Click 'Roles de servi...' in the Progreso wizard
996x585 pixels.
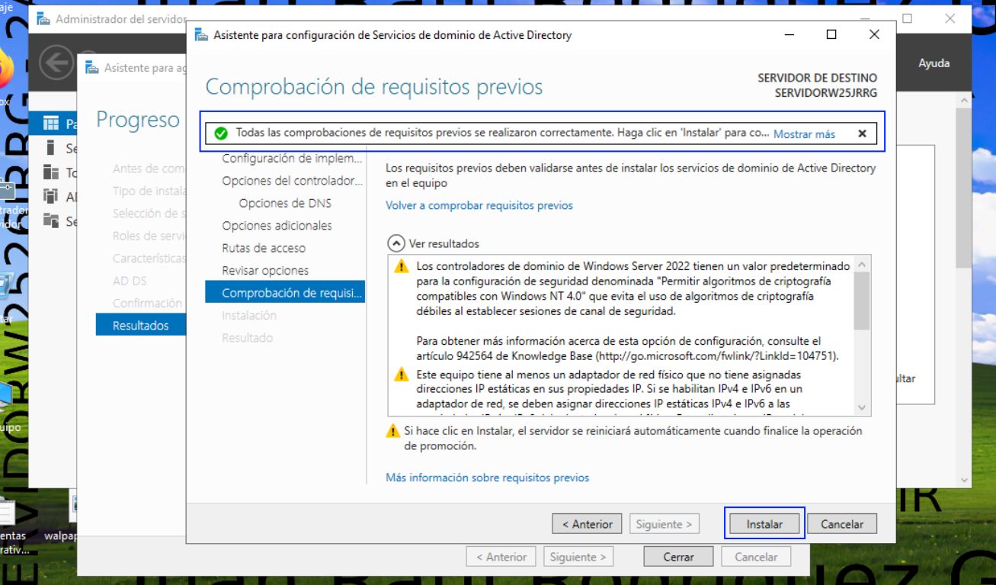point(149,236)
